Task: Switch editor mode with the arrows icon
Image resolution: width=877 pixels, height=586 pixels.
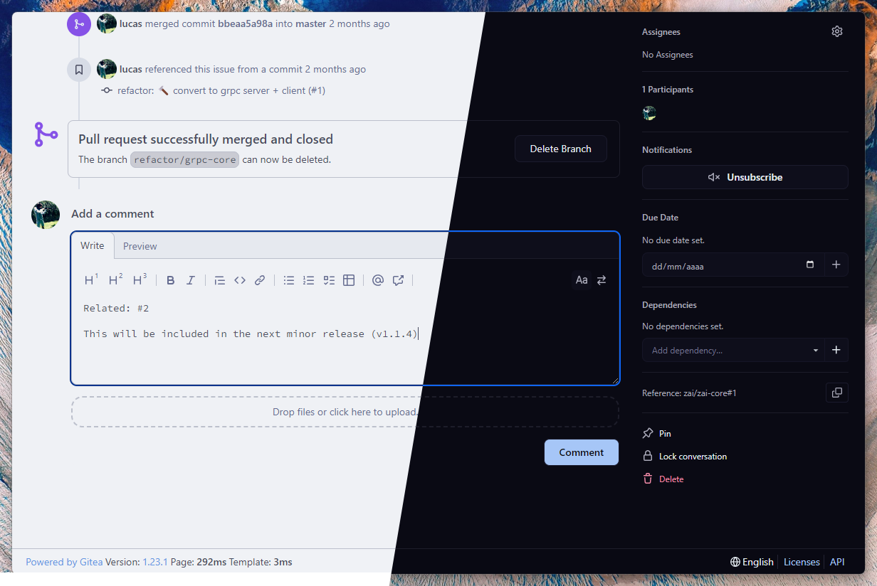Action: [x=602, y=280]
